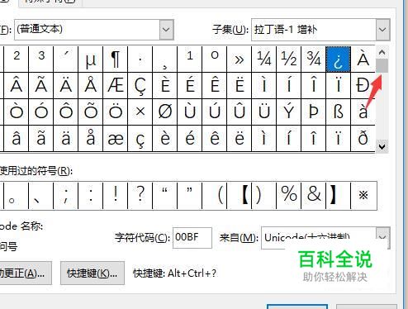Insert recently used ideographic comma 、
The height and width of the screenshot is (309, 408).
(41, 195)
